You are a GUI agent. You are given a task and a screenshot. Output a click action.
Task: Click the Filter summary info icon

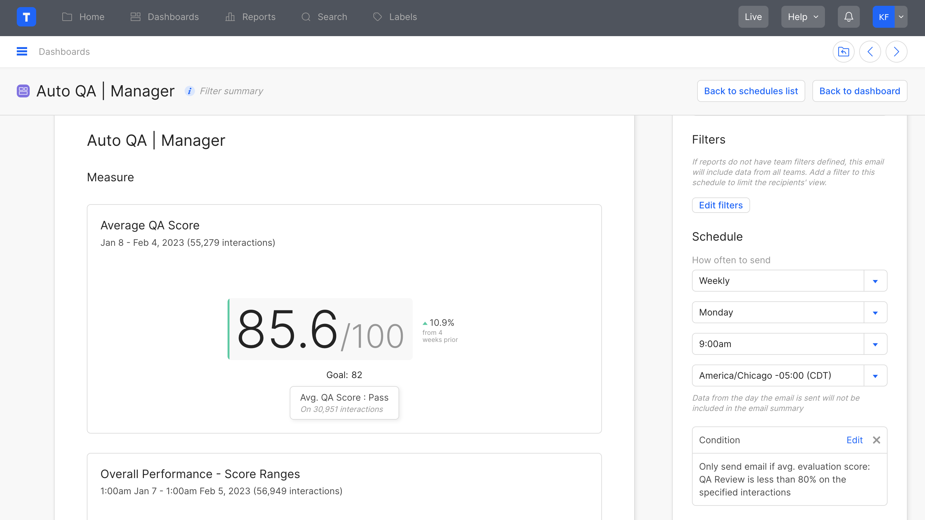189,91
